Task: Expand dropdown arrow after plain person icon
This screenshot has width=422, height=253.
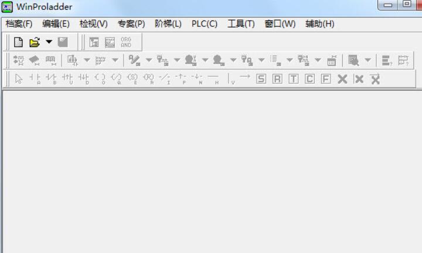Action: (233, 60)
